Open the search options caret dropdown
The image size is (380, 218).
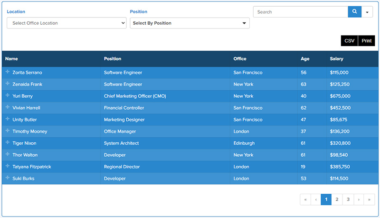tap(367, 12)
